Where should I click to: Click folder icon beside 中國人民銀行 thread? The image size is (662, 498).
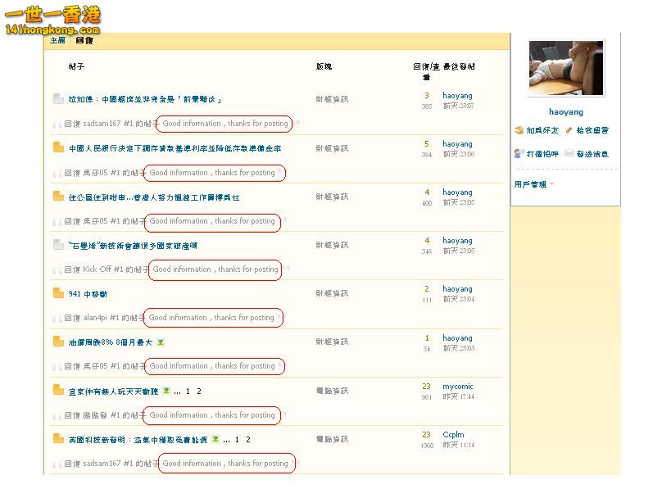[x=58, y=148]
